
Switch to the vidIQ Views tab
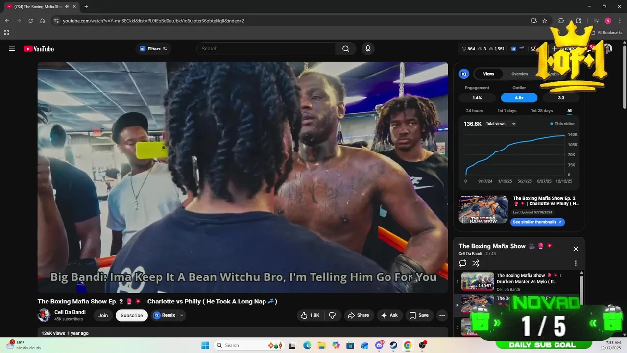[x=489, y=74]
